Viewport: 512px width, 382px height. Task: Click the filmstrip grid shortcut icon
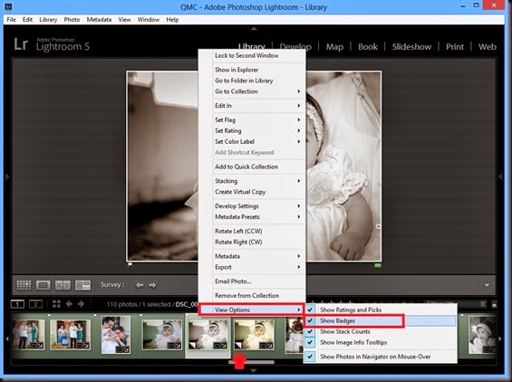(x=56, y=304)
